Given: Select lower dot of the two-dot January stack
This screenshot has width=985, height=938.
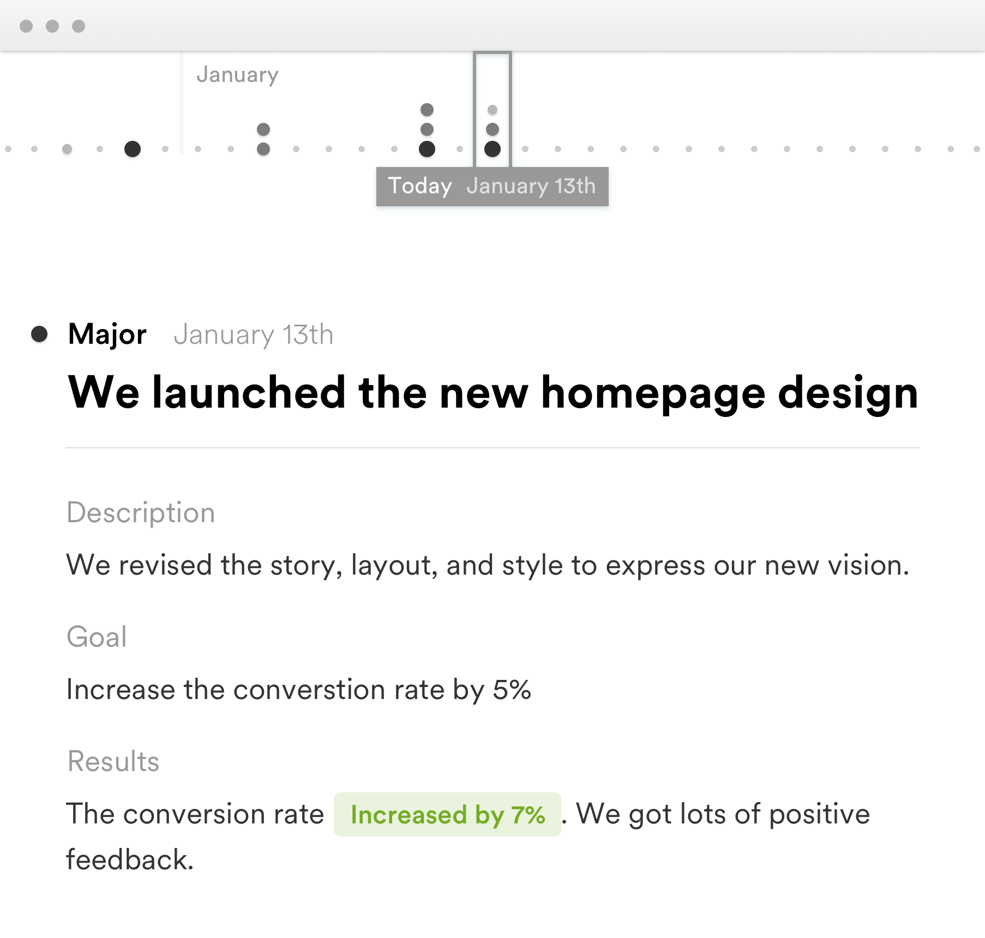Looking at the screenshot, I should 263,149.
